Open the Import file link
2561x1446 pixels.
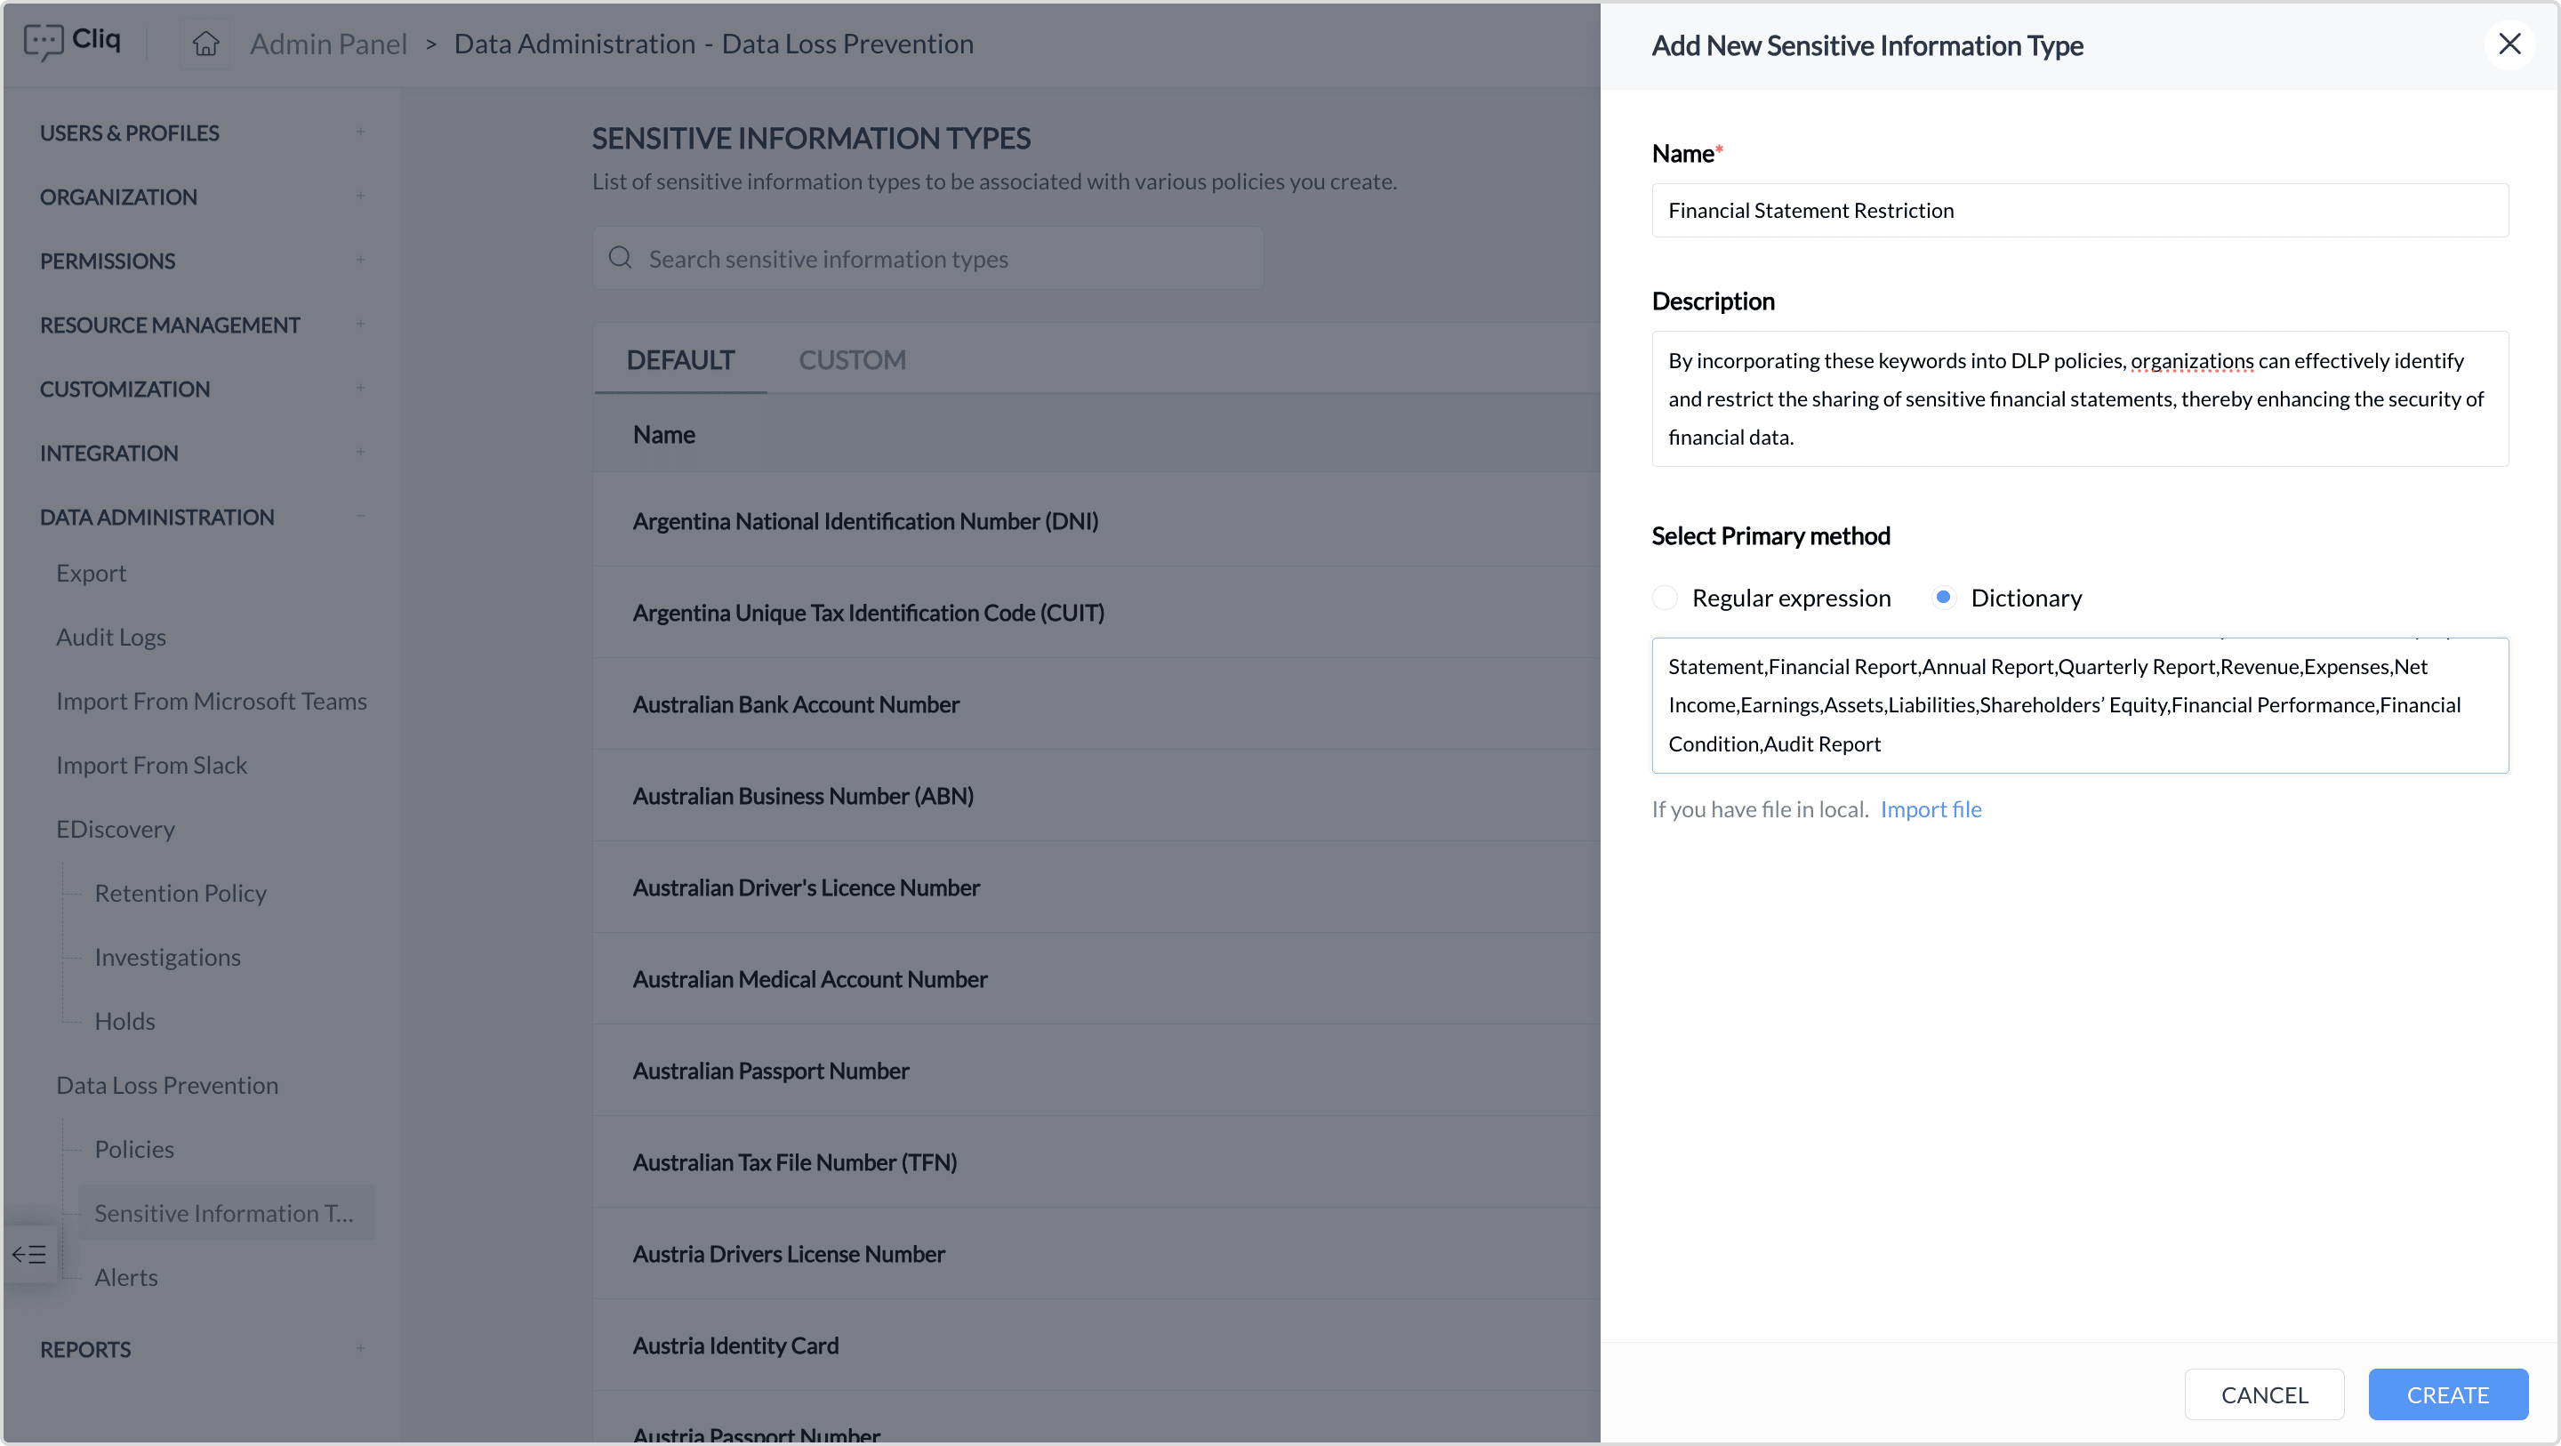point(1931,809)
